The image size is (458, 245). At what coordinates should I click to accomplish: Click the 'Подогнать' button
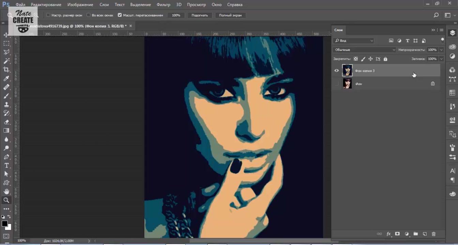tap(200, 15)
